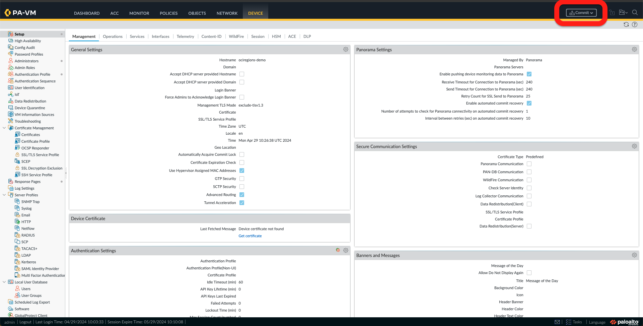Image resolution: width=643 pixels, height=326 pixels.
Task: Enable the Certificate Expiration Check checkbox
Action: pos(242,162)
